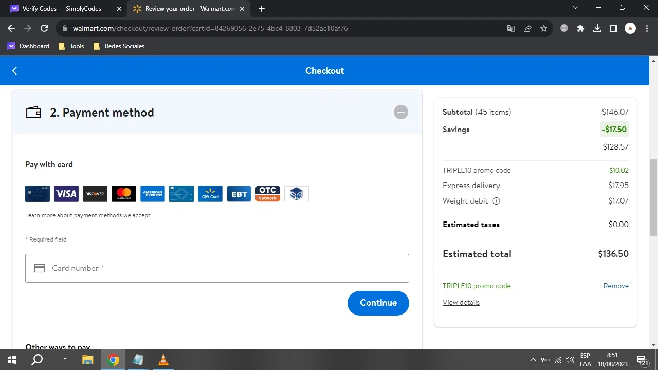Screen dimensions: 658x370
Task: Open the Tools bookmark folder
Action: (x=71, y=46)
